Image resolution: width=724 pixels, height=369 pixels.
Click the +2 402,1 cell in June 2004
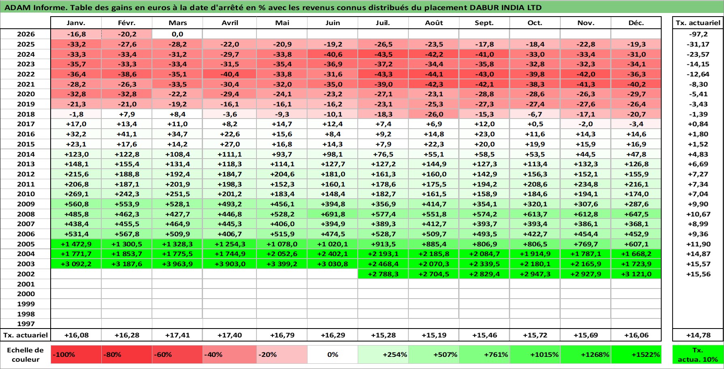point(333,254)
